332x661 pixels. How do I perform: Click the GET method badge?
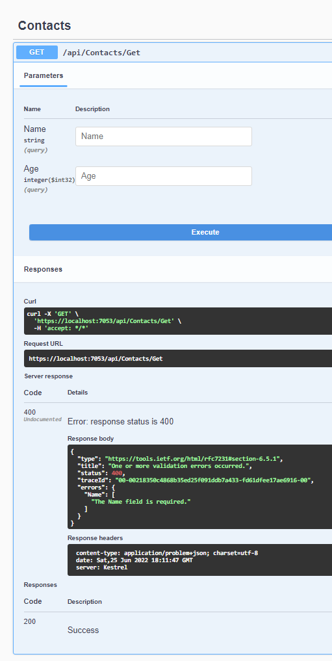coord(36,52)
